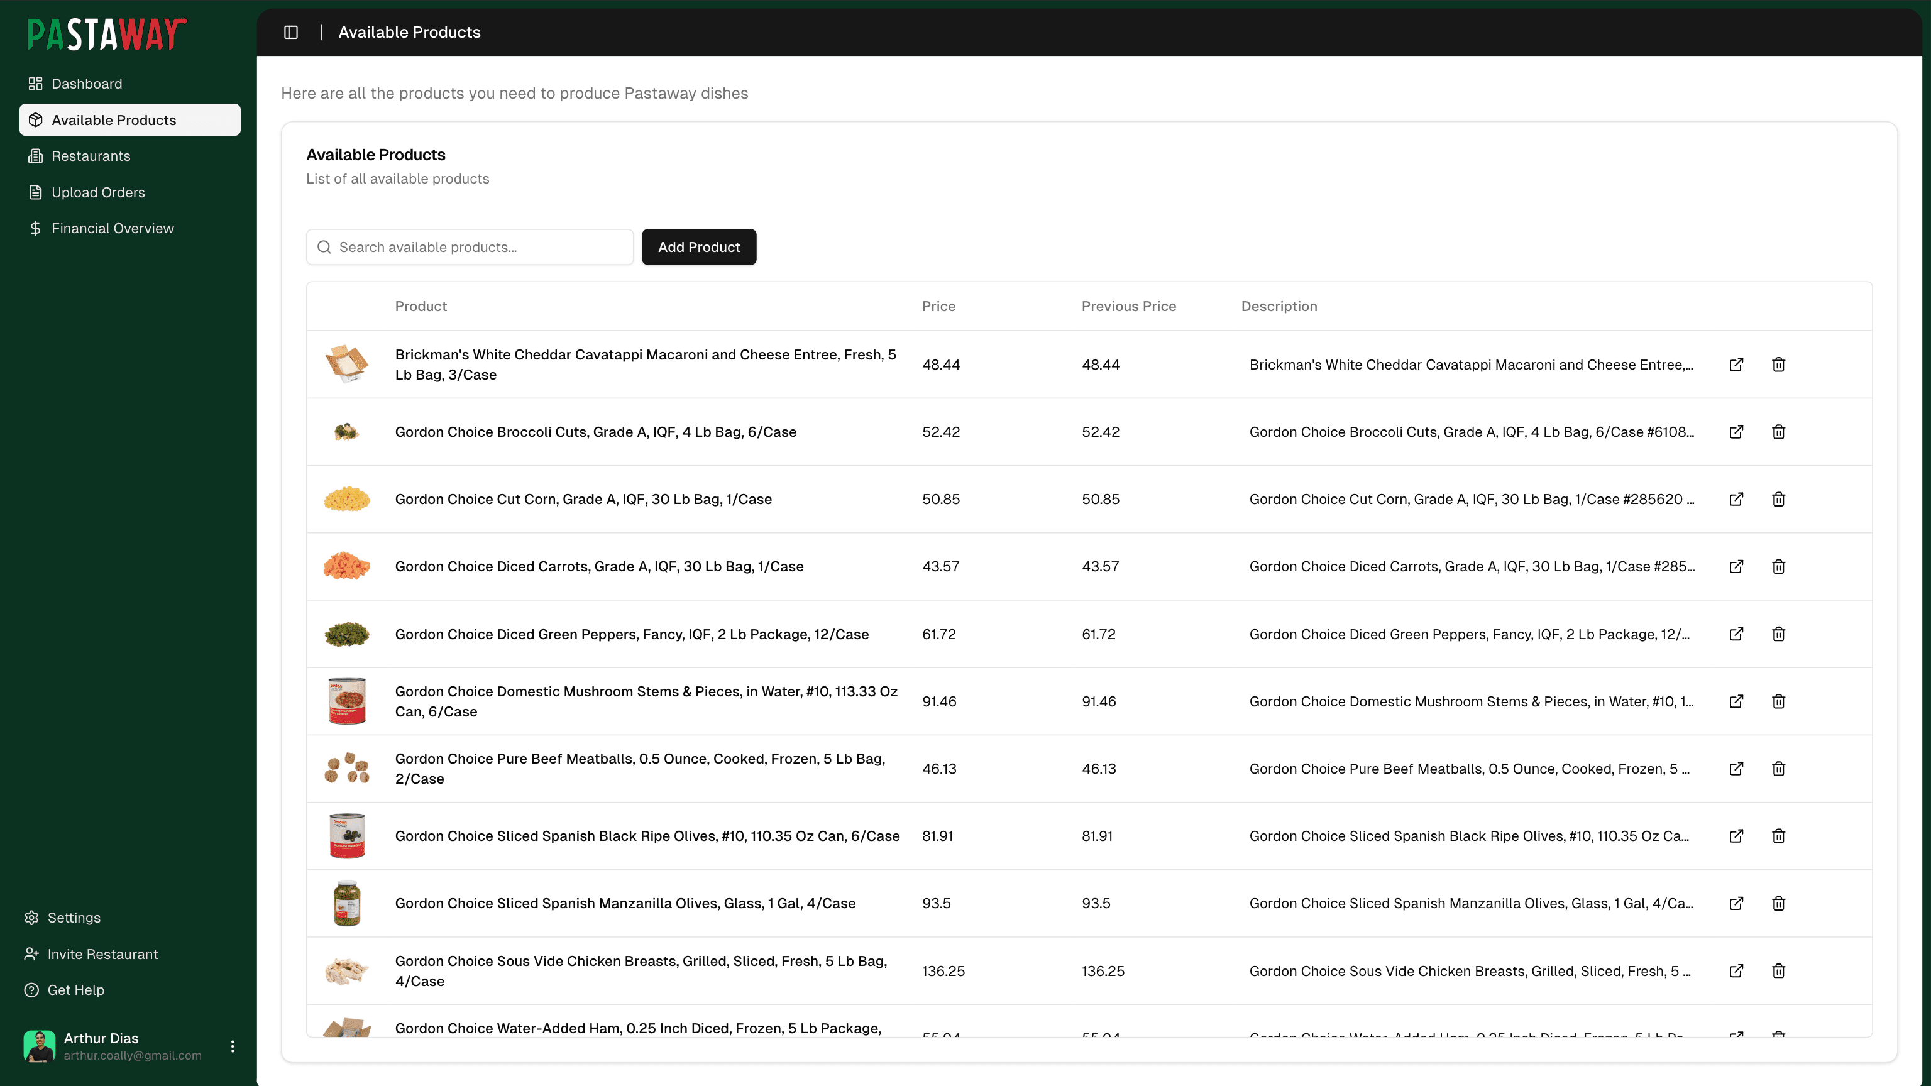
Task: Open external link for Gordon Choice Cut Corn
Action: click(x=1737, y=498)
